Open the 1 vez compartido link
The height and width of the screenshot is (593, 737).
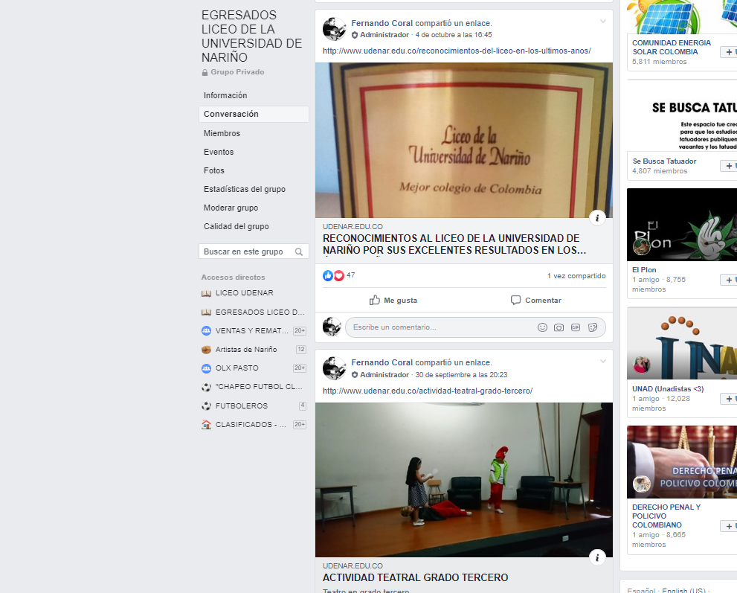(576, 276)
